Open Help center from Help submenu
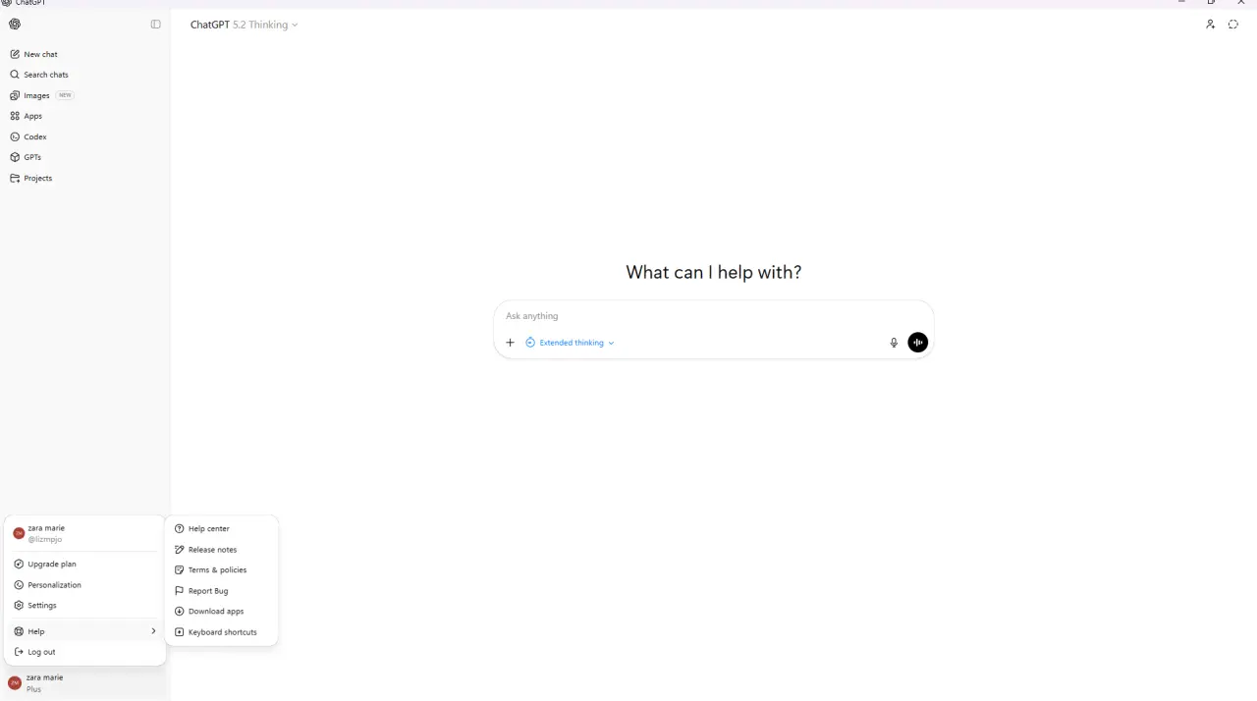This screenshot has height=701, width=1257. pyautogui.click(x=222, y=528)
